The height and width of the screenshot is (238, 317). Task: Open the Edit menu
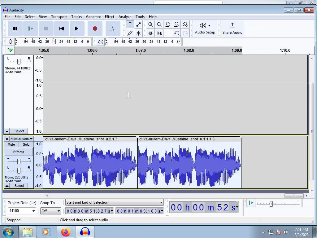click(x=18, y=17)
